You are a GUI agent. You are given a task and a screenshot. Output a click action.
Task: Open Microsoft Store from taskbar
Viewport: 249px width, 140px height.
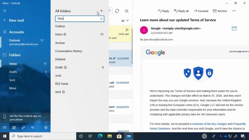[x=119, y=136]
